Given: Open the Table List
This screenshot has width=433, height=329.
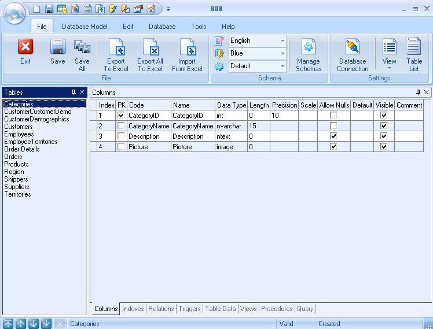Looking at the screenshot, I should (x=414, y=54).
